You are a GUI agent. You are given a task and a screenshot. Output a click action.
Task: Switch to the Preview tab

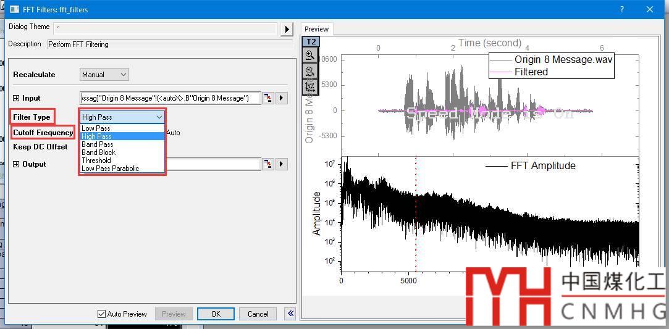(x=316, y=29)
